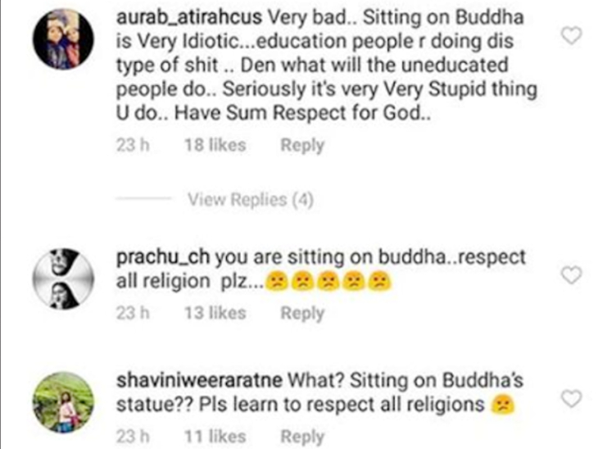Like shaviniweeraratne's comment using the heart

pos(571,399)
